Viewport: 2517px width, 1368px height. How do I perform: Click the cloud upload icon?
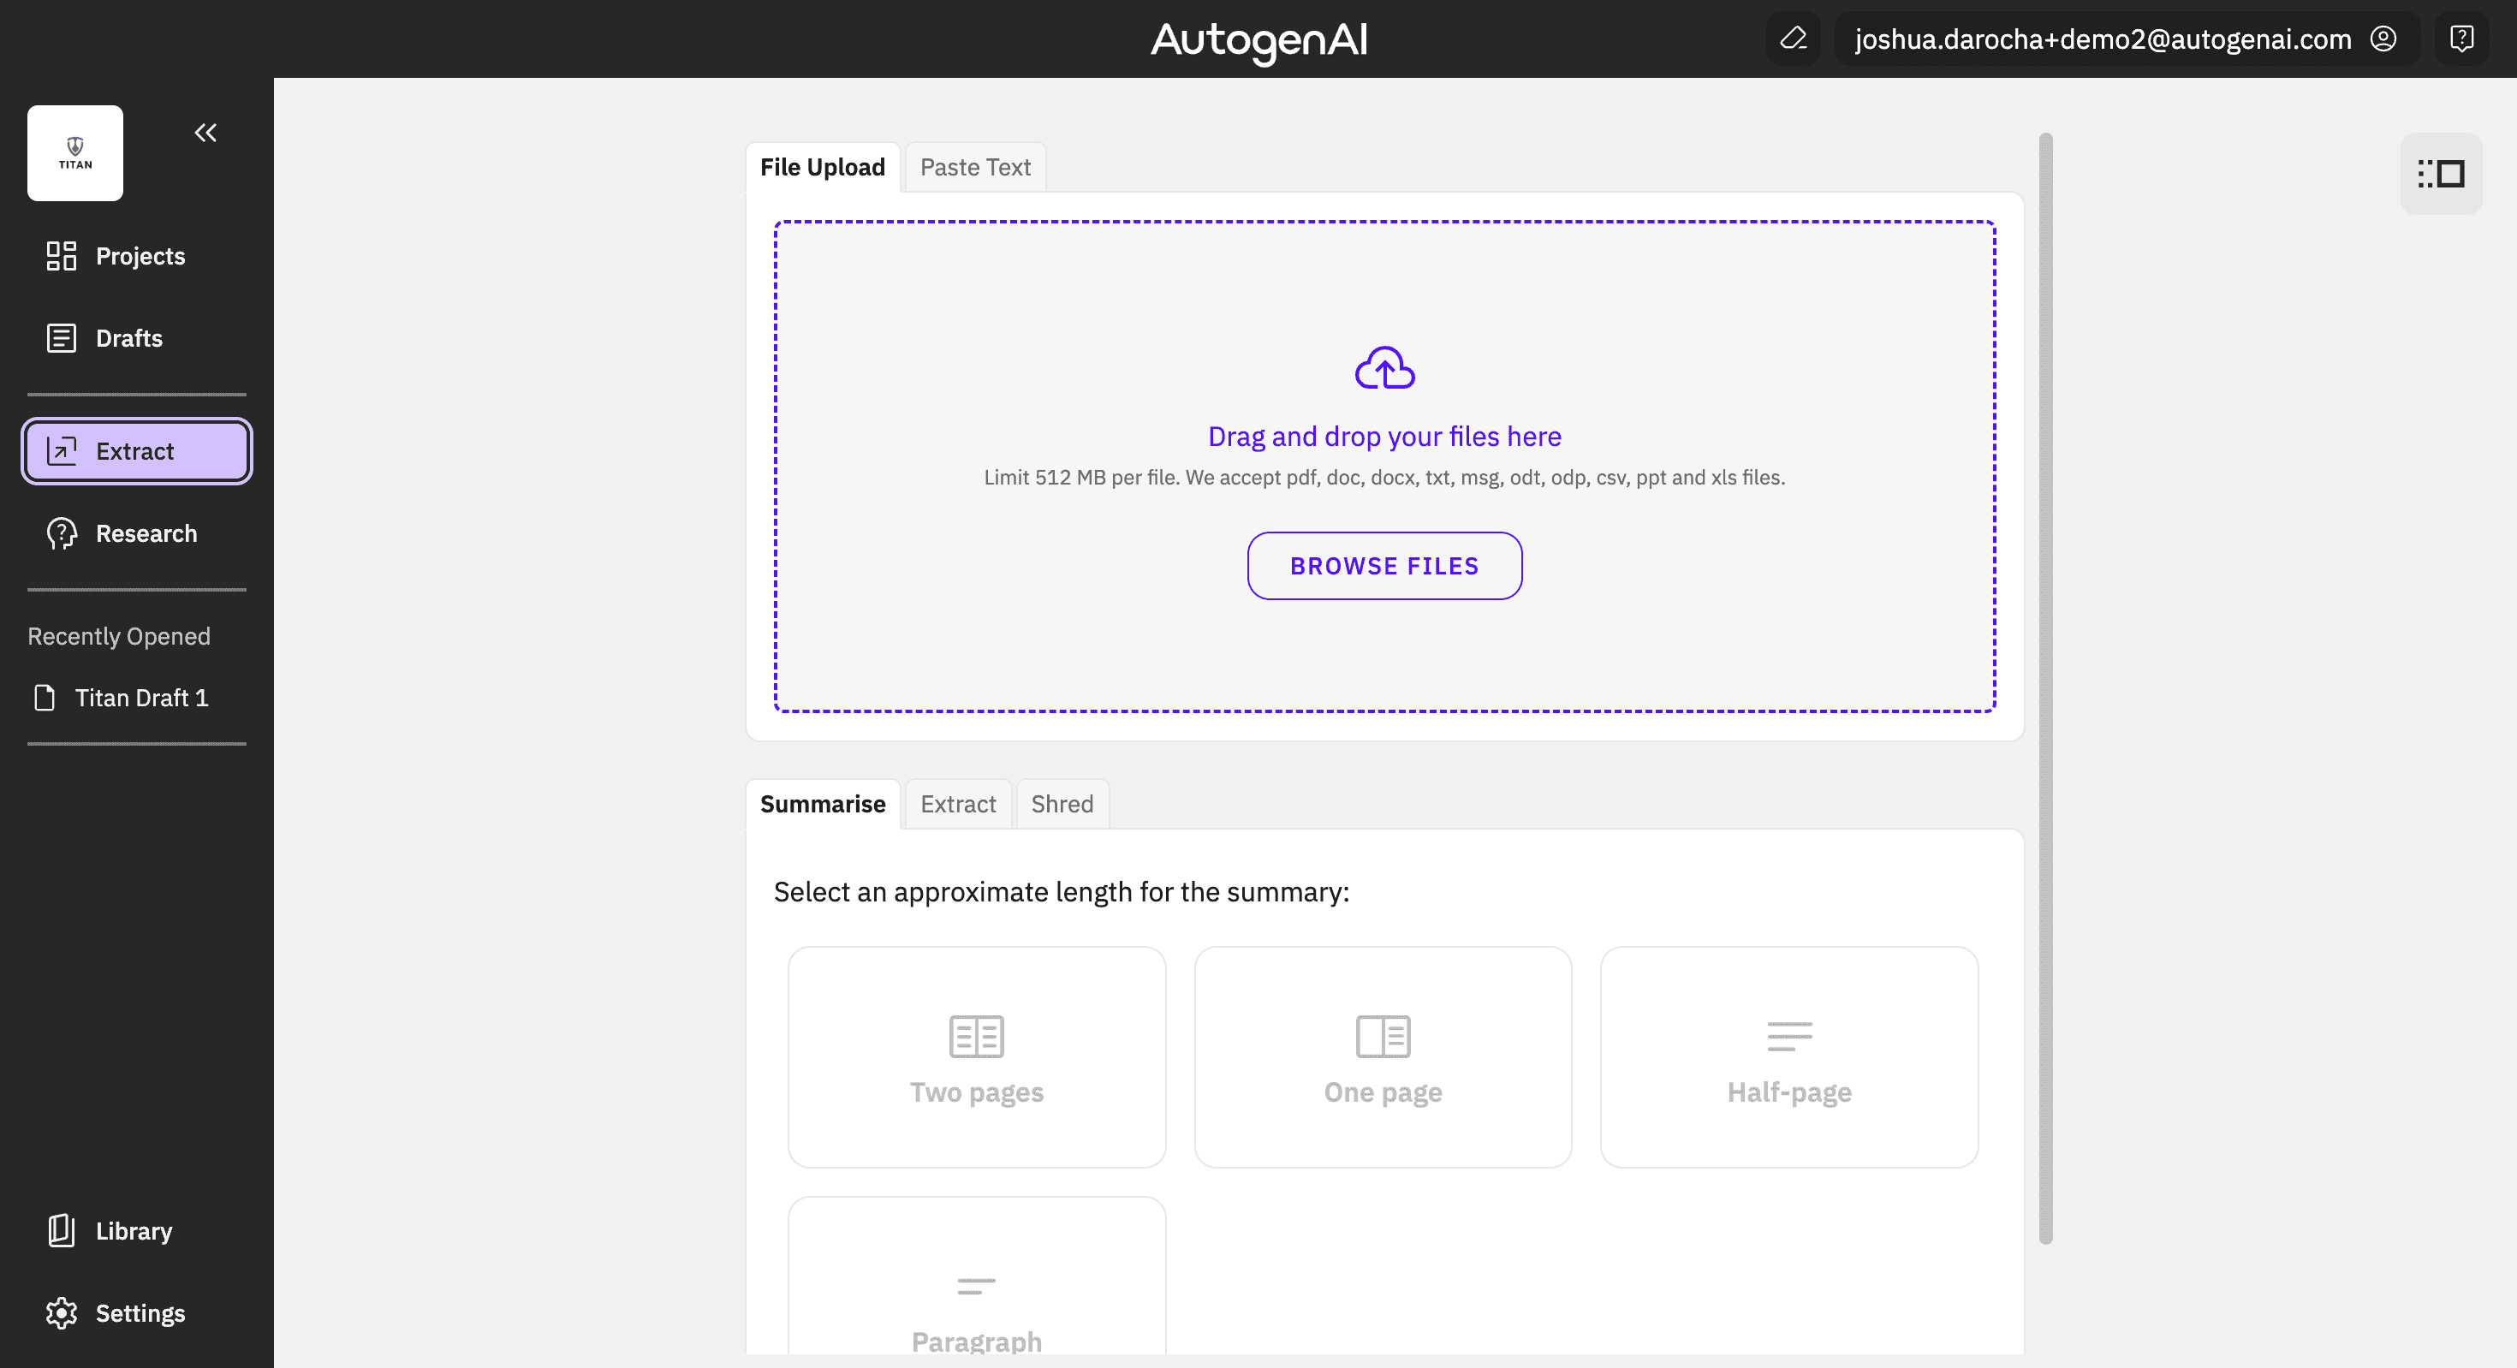[1384, 368]
